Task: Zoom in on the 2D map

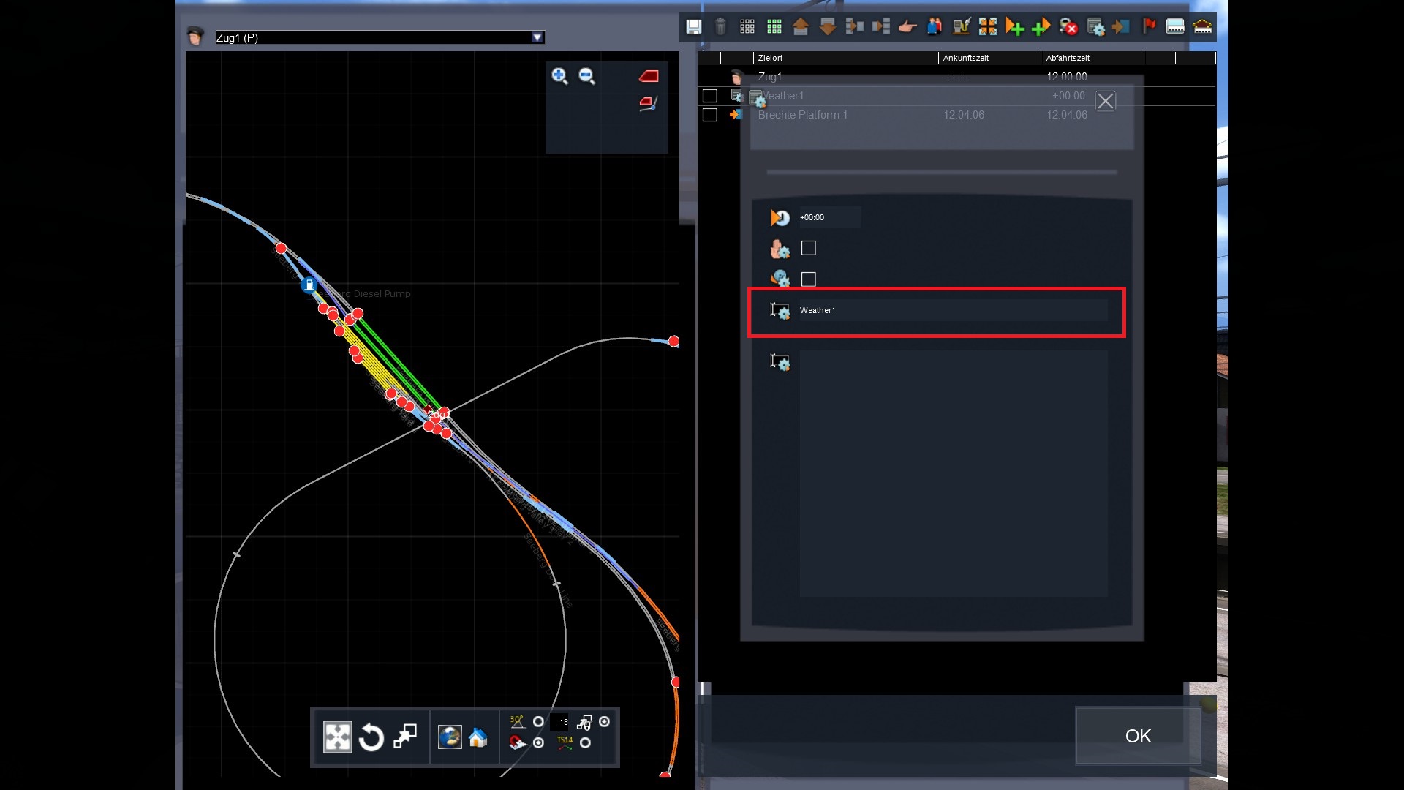Action: 559,76
